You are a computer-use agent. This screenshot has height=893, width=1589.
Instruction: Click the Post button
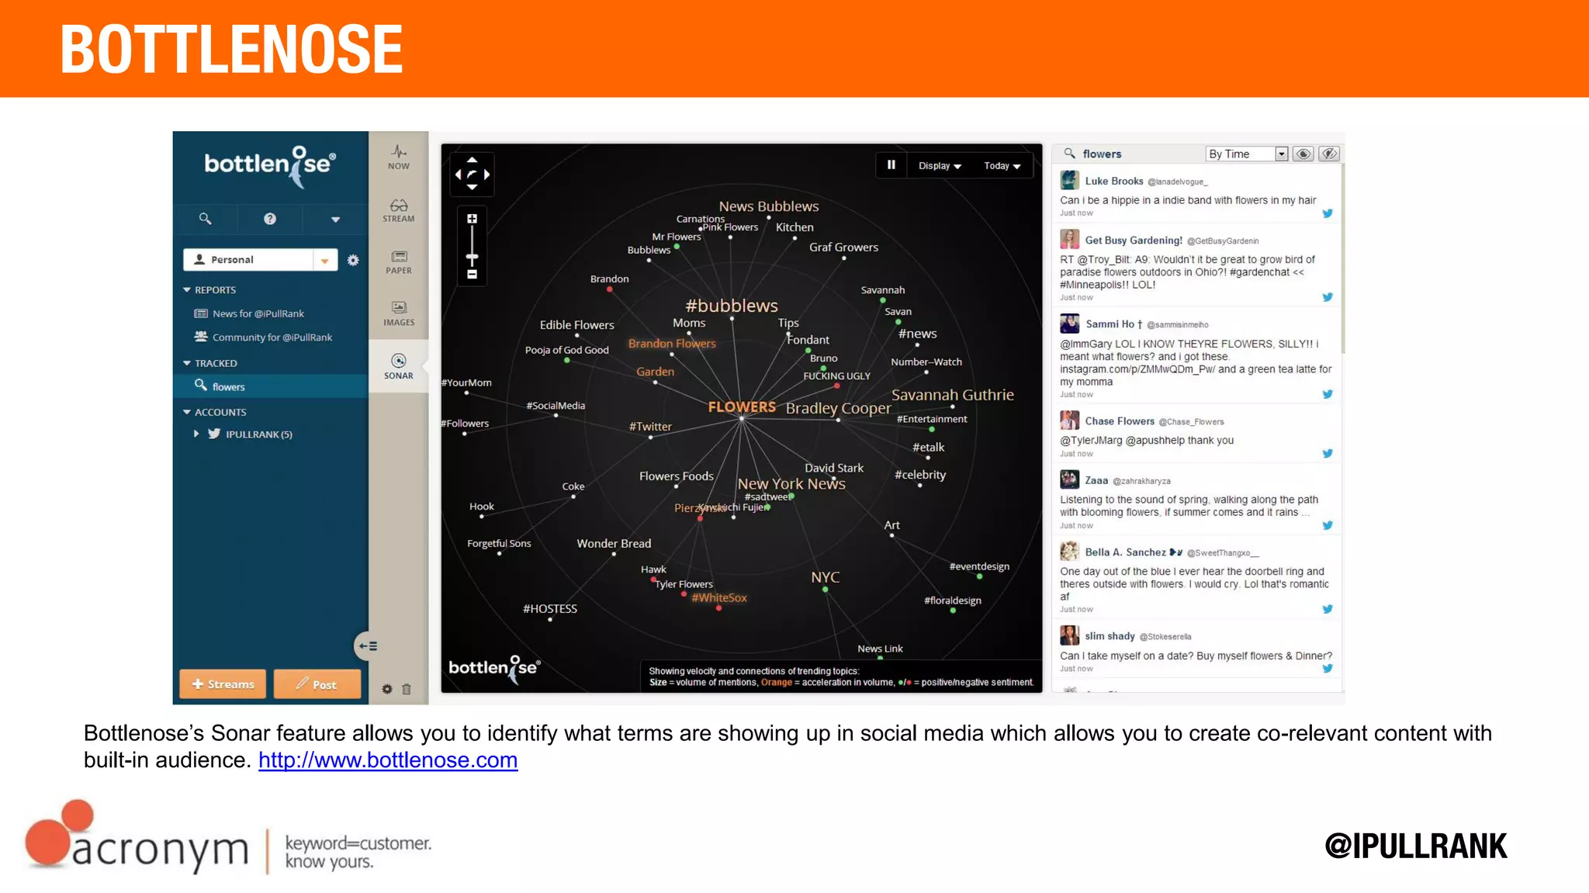(x=317, y=684)
